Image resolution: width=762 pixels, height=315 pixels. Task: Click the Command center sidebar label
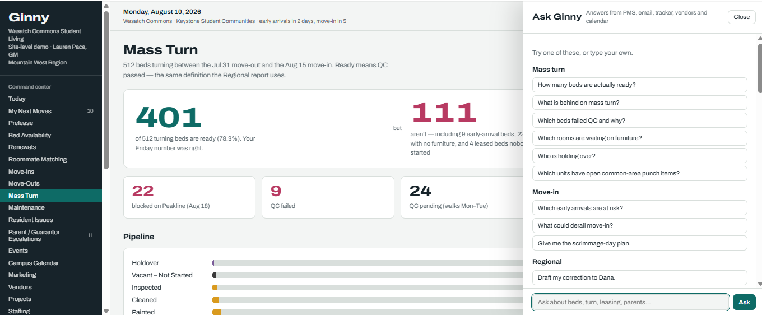30,87
